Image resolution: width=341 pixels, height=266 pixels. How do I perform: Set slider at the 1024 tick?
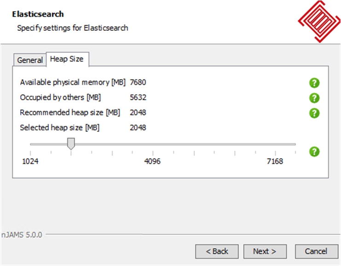click(30, 153)
